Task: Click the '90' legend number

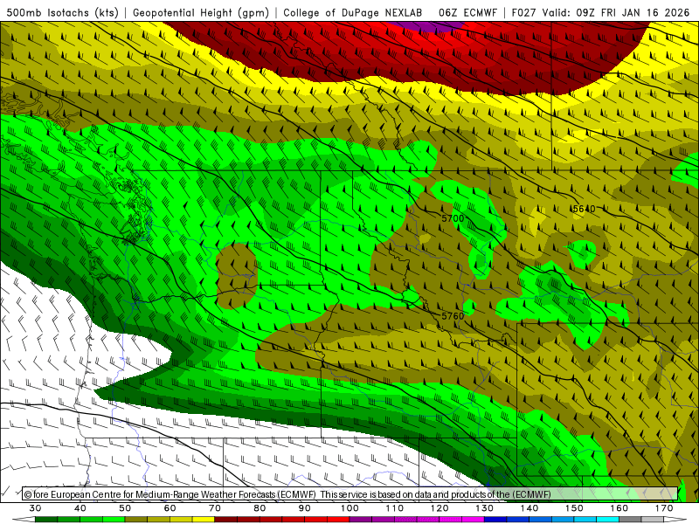Action: [305, 508]
